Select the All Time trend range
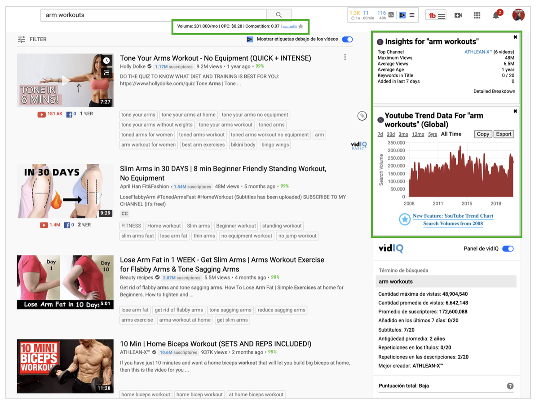This screenshot has width=539, height=403. tap(451, 134)
